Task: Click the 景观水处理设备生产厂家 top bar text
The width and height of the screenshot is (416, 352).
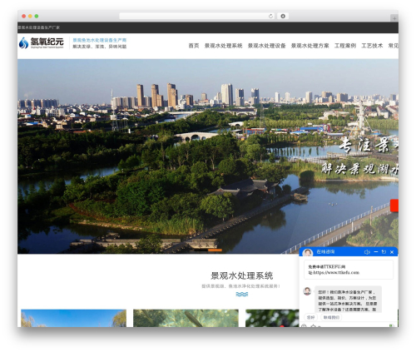Action: click(39, 27)
